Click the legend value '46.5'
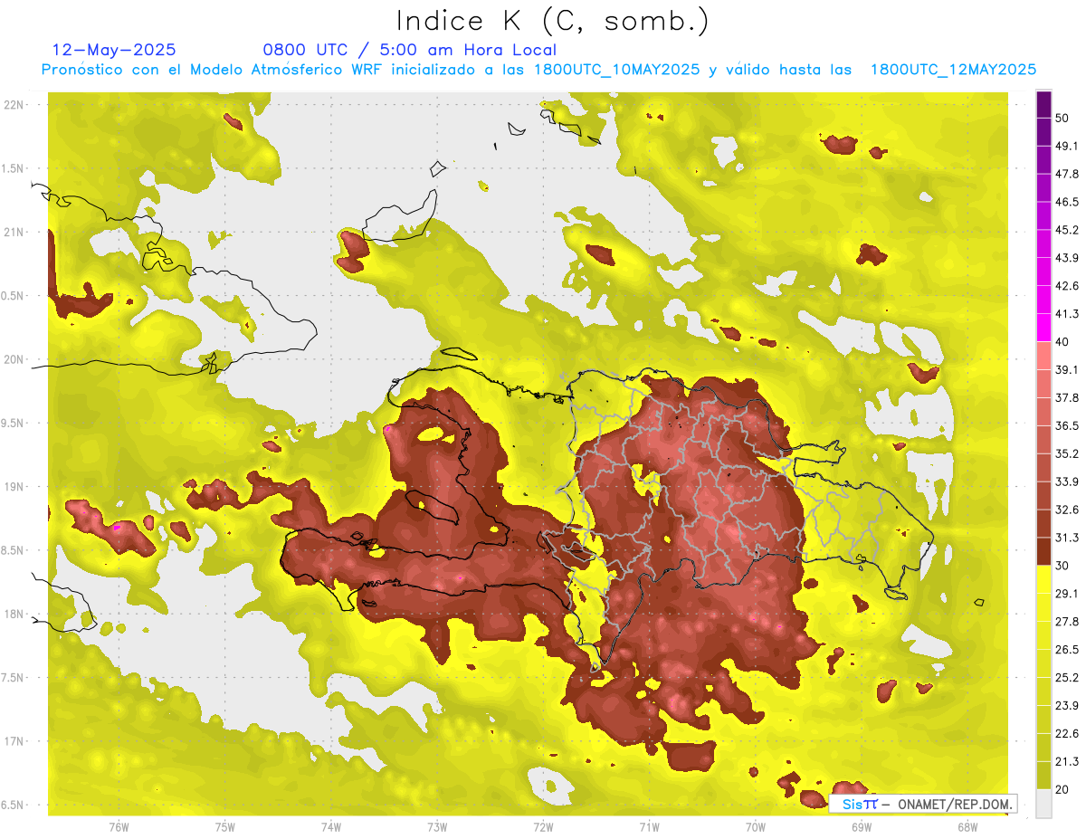This screenshot has height=839, width=1086. click(x=1066, y=202)
